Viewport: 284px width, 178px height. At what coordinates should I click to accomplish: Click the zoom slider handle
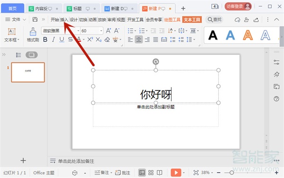[231, 173]
